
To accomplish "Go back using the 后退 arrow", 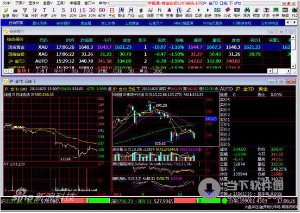I will (198, 12).
